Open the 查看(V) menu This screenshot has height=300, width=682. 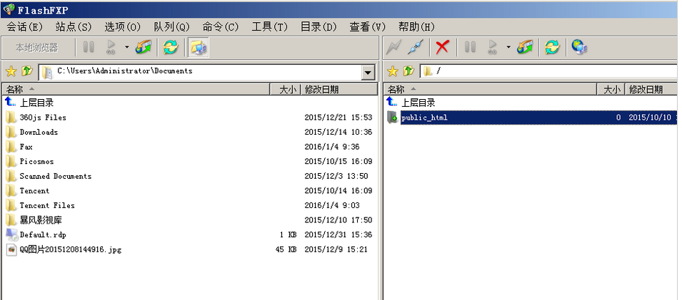click(368, 27)
